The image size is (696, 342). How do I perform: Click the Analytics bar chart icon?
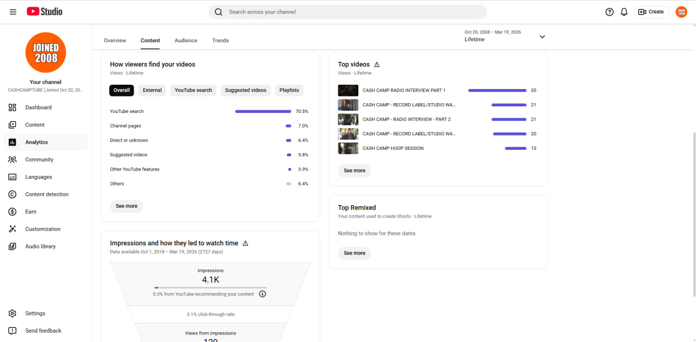[13, 142]
